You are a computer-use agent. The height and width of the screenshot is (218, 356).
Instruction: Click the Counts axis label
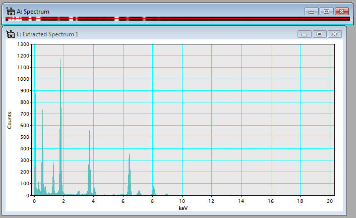coord(9,120)
